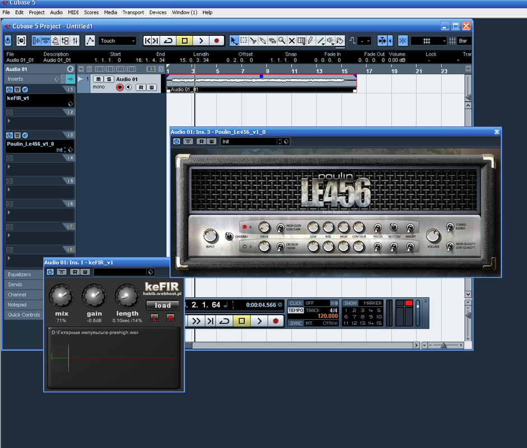The width and height of the screenshot is (527, 448).
Task: Select the Zoom magnifier tool
Action: tap(282, 41)
